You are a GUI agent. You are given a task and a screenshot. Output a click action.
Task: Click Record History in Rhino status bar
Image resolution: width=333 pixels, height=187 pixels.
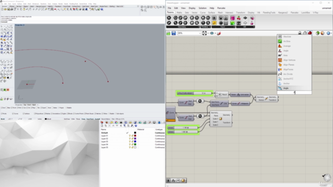point(106,119)
